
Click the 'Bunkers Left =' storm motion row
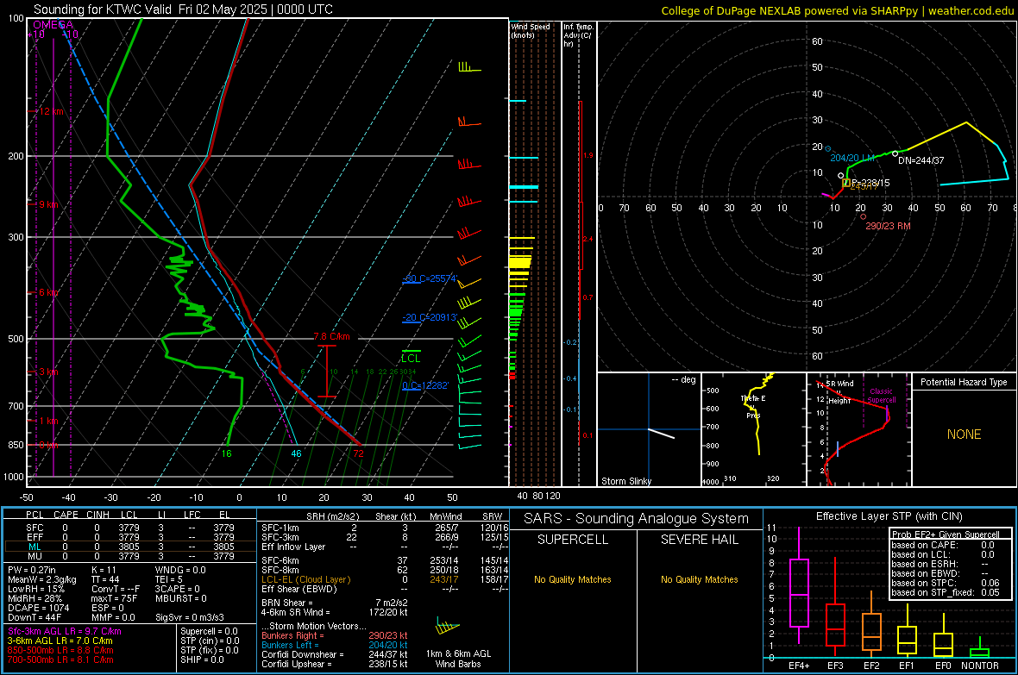[x=335, y=645]
